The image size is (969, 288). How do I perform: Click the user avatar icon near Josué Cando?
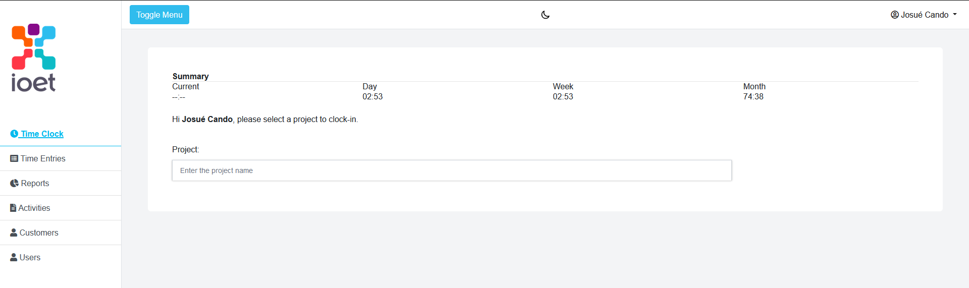895,15
